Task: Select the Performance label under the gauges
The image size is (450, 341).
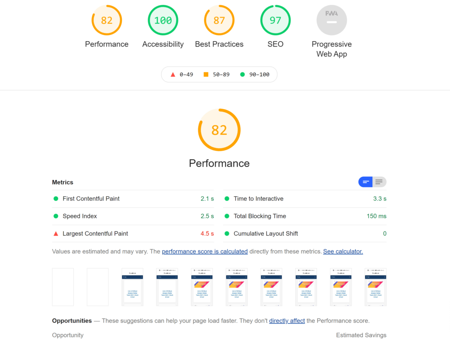Action: [x=107, y=44]
